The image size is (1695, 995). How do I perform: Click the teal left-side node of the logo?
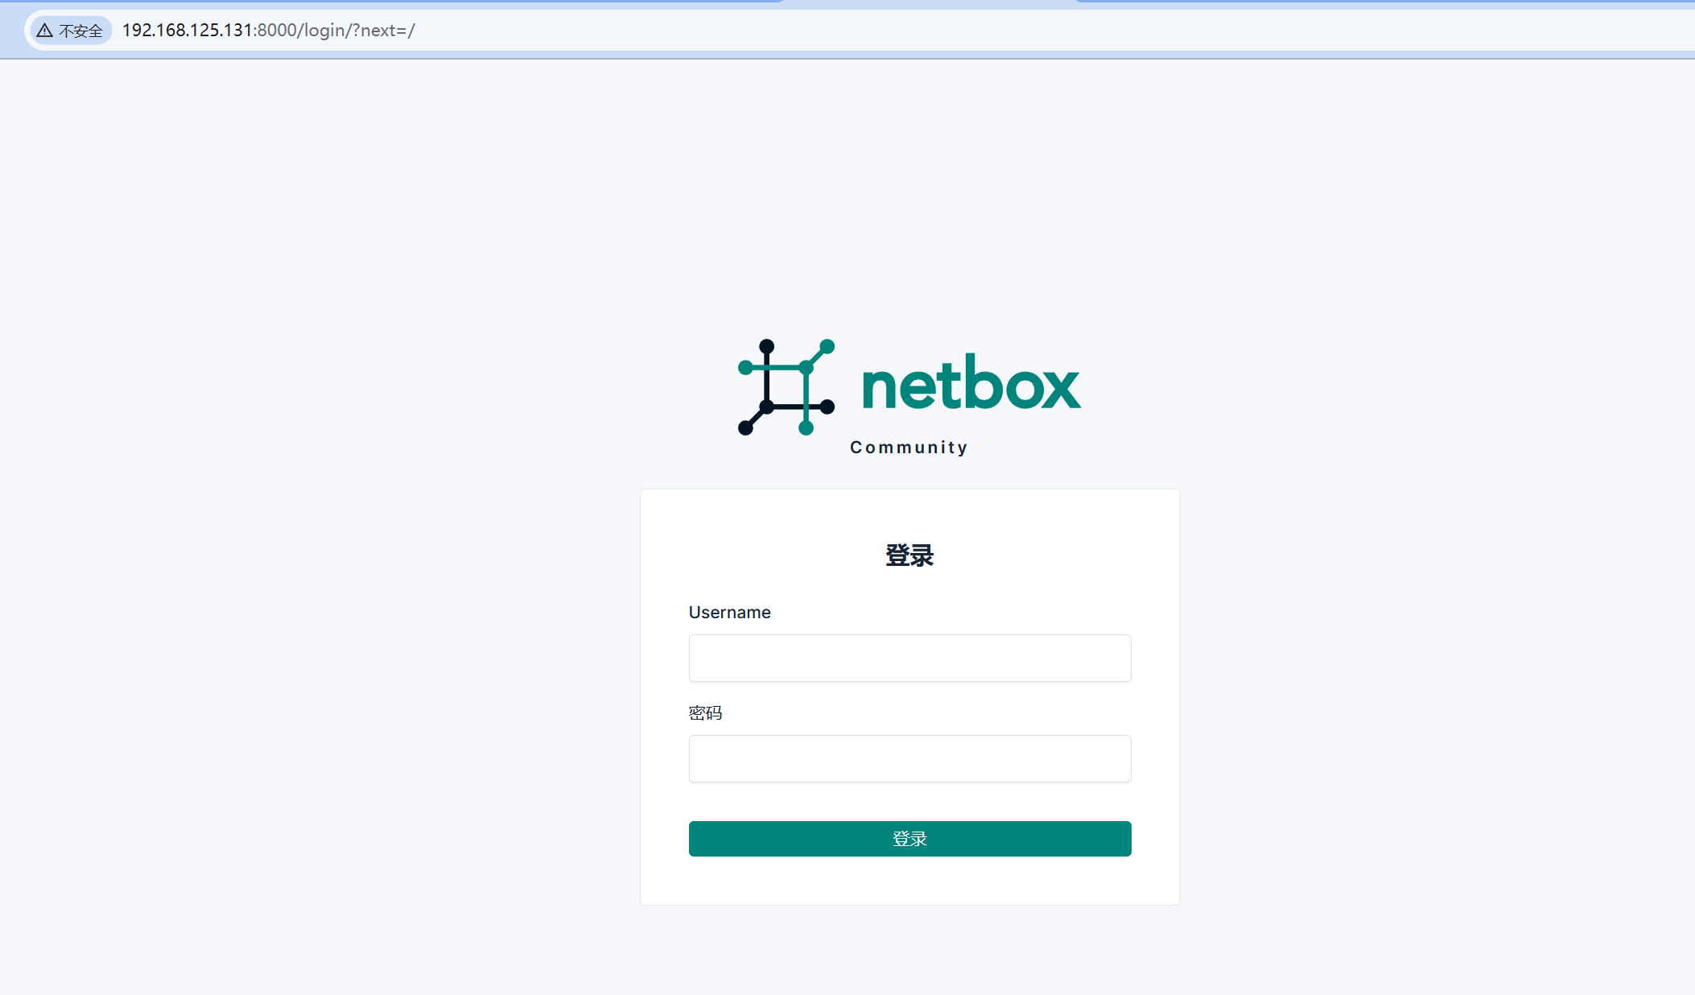click(745, 367)
